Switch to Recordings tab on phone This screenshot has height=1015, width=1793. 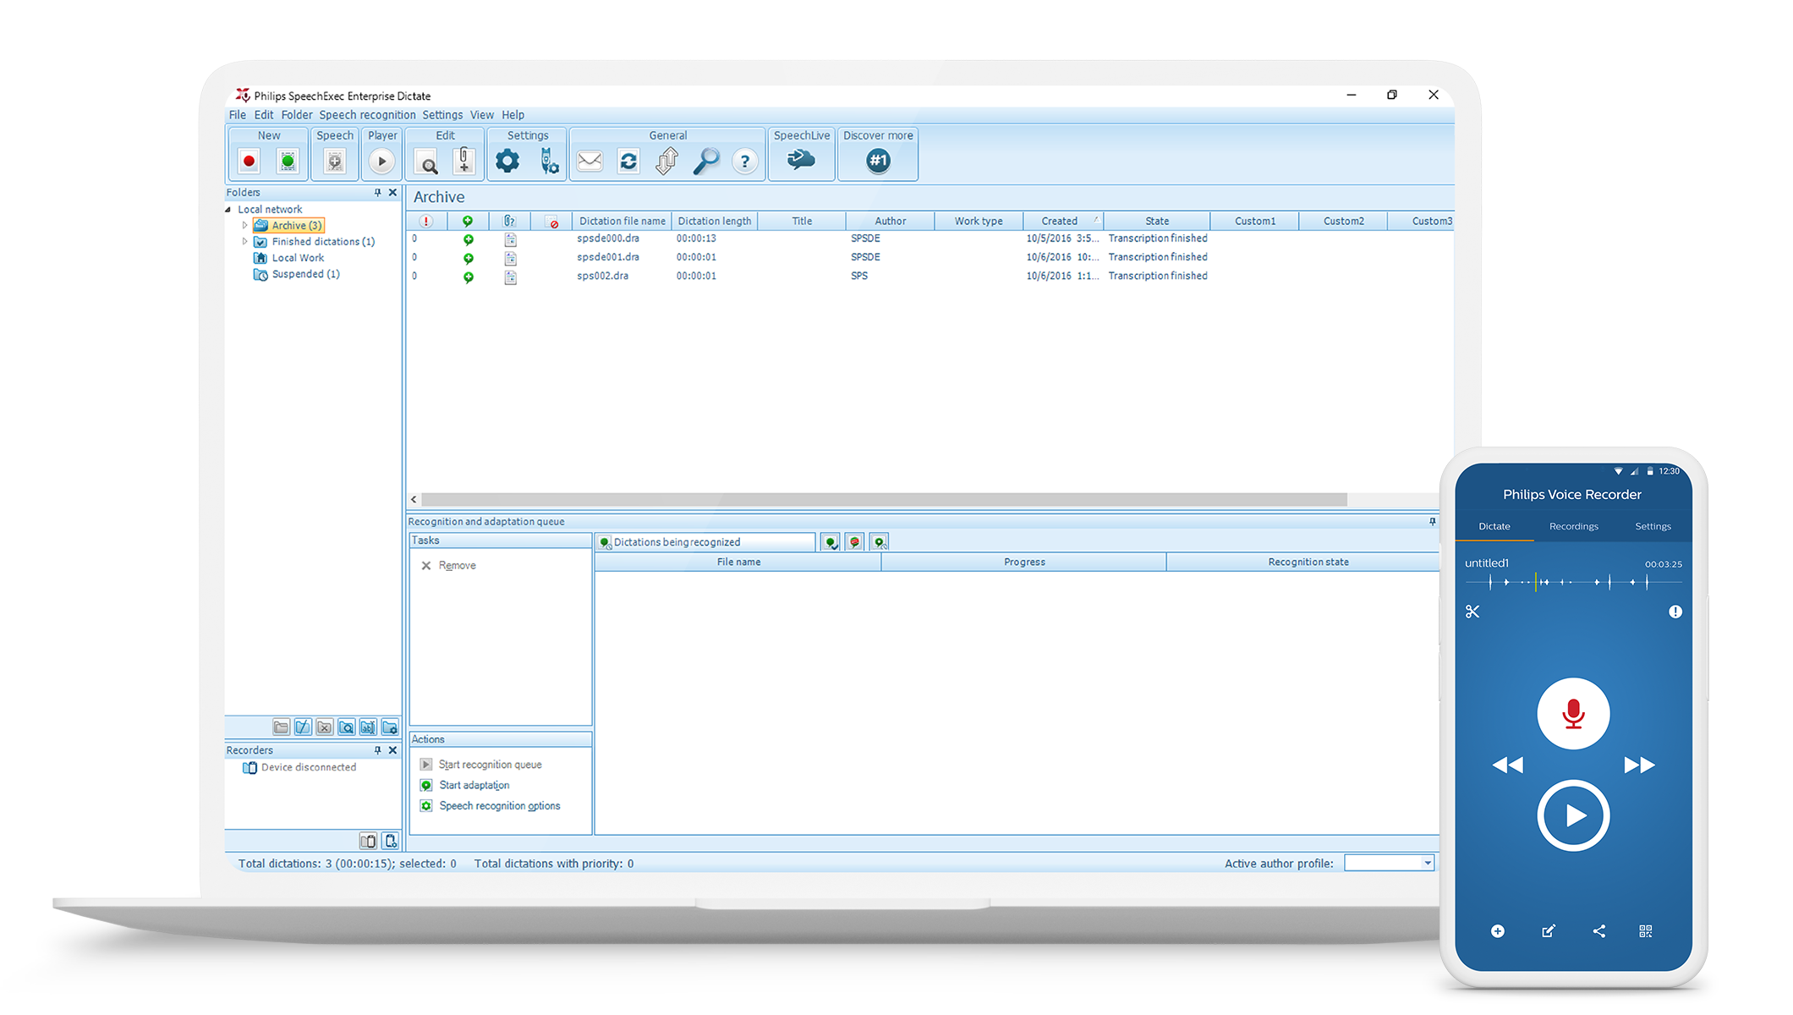click(1573, 527)
